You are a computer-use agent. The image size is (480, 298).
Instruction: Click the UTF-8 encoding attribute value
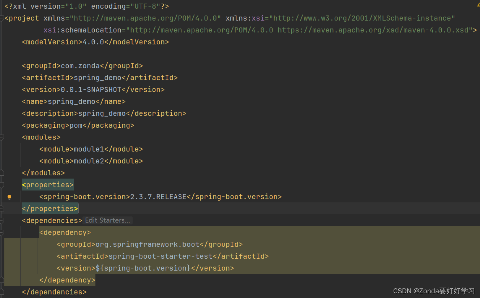coord(145,6)
